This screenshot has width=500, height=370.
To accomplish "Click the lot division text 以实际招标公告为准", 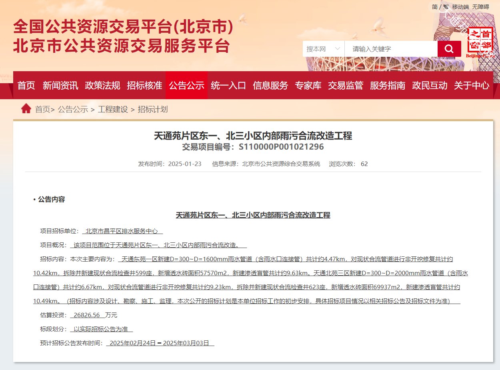I will coord(101,329).
